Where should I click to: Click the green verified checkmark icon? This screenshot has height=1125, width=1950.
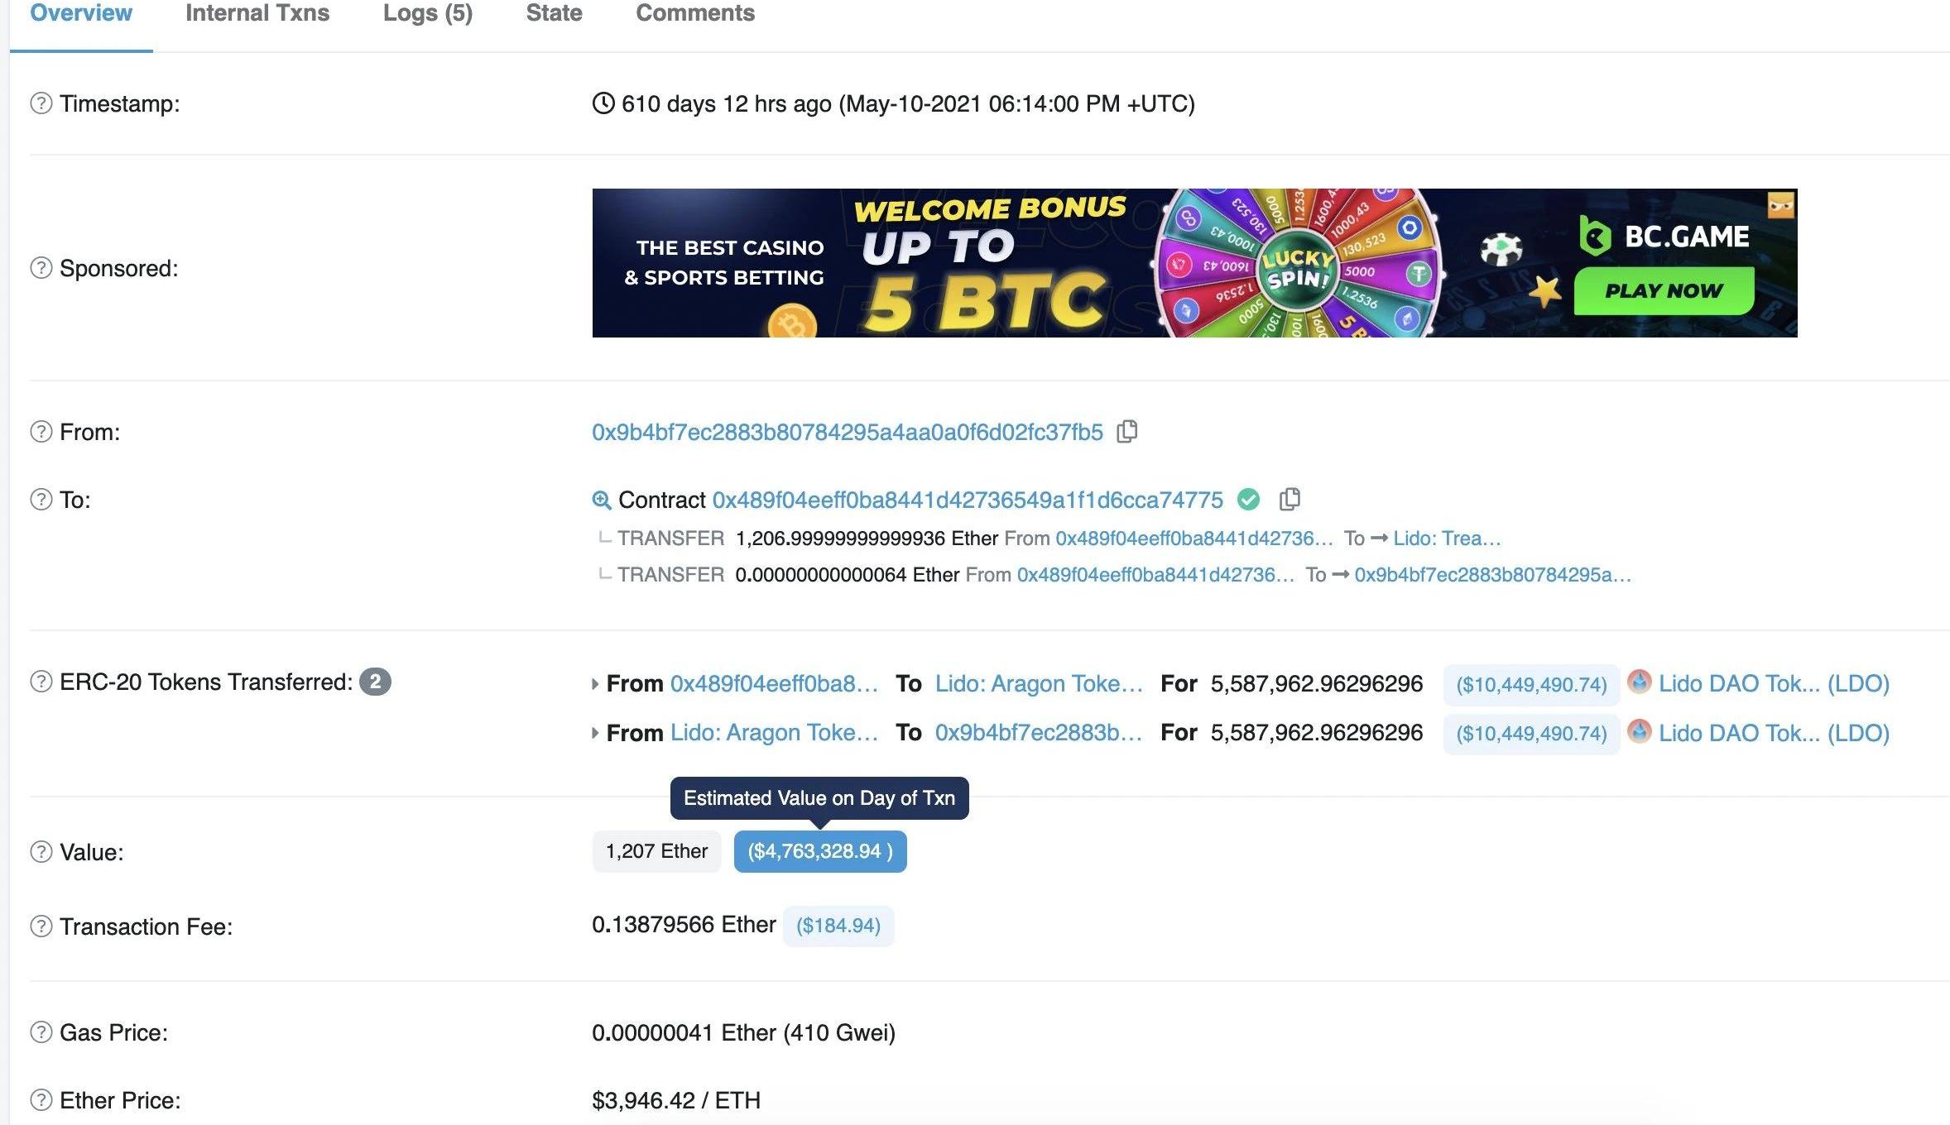(x=1248, y=500)
